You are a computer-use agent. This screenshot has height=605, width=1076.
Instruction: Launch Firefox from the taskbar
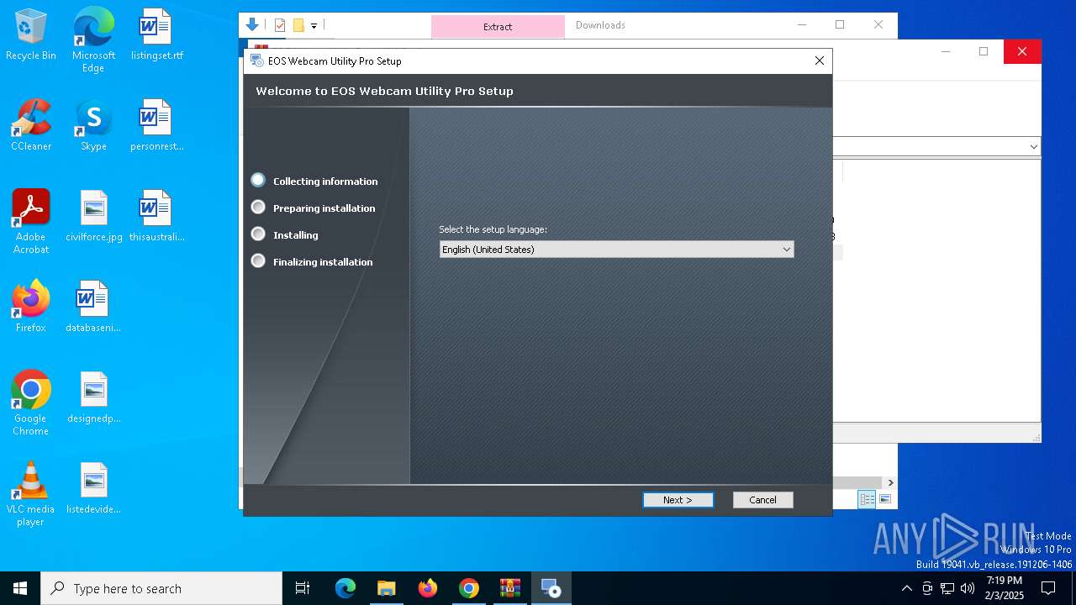tap(428, 588)
